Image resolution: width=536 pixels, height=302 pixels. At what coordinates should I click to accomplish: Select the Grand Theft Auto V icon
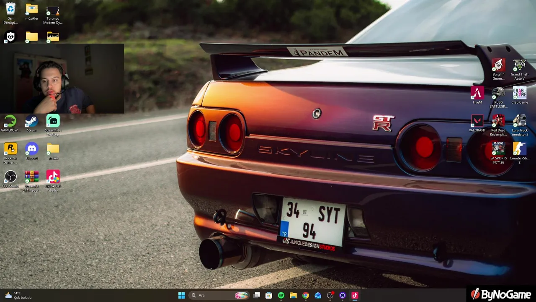pyautogui.click(x=520, y=70)
